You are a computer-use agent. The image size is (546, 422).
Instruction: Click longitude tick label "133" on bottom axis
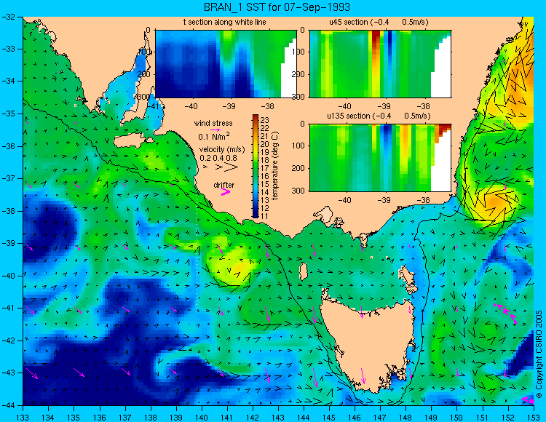(x=23, y=417)
